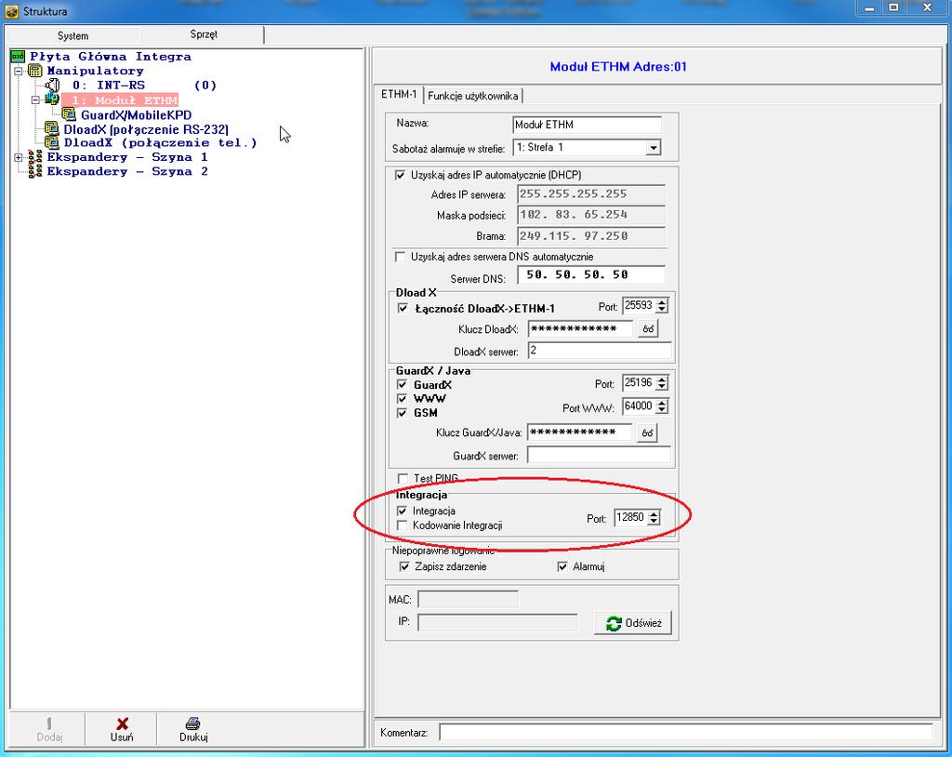Uncheck the WWW checkbox
This screenshot has width=952, height=757.
(x=402, y=399)
